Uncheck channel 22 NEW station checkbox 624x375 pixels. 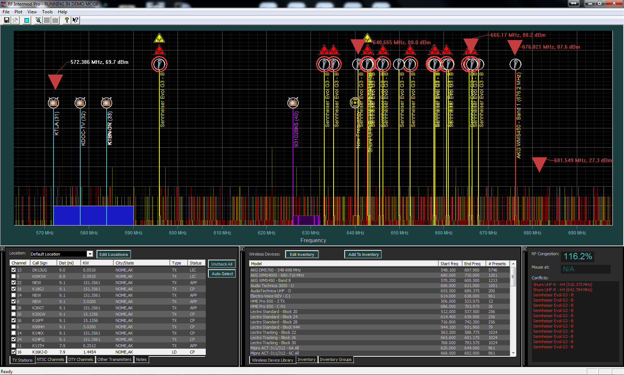[x=13, y=283]
